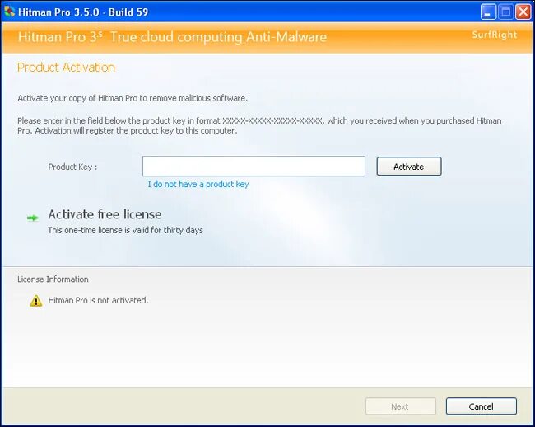Click 'This one-time license is valid for thirty days'

tap(126, 230)
